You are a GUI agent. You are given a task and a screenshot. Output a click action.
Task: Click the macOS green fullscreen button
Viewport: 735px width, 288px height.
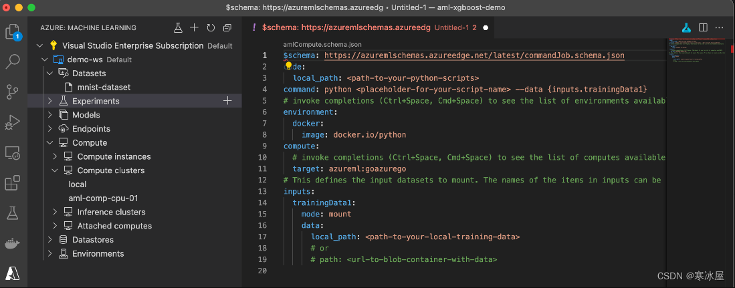(31, 7)
